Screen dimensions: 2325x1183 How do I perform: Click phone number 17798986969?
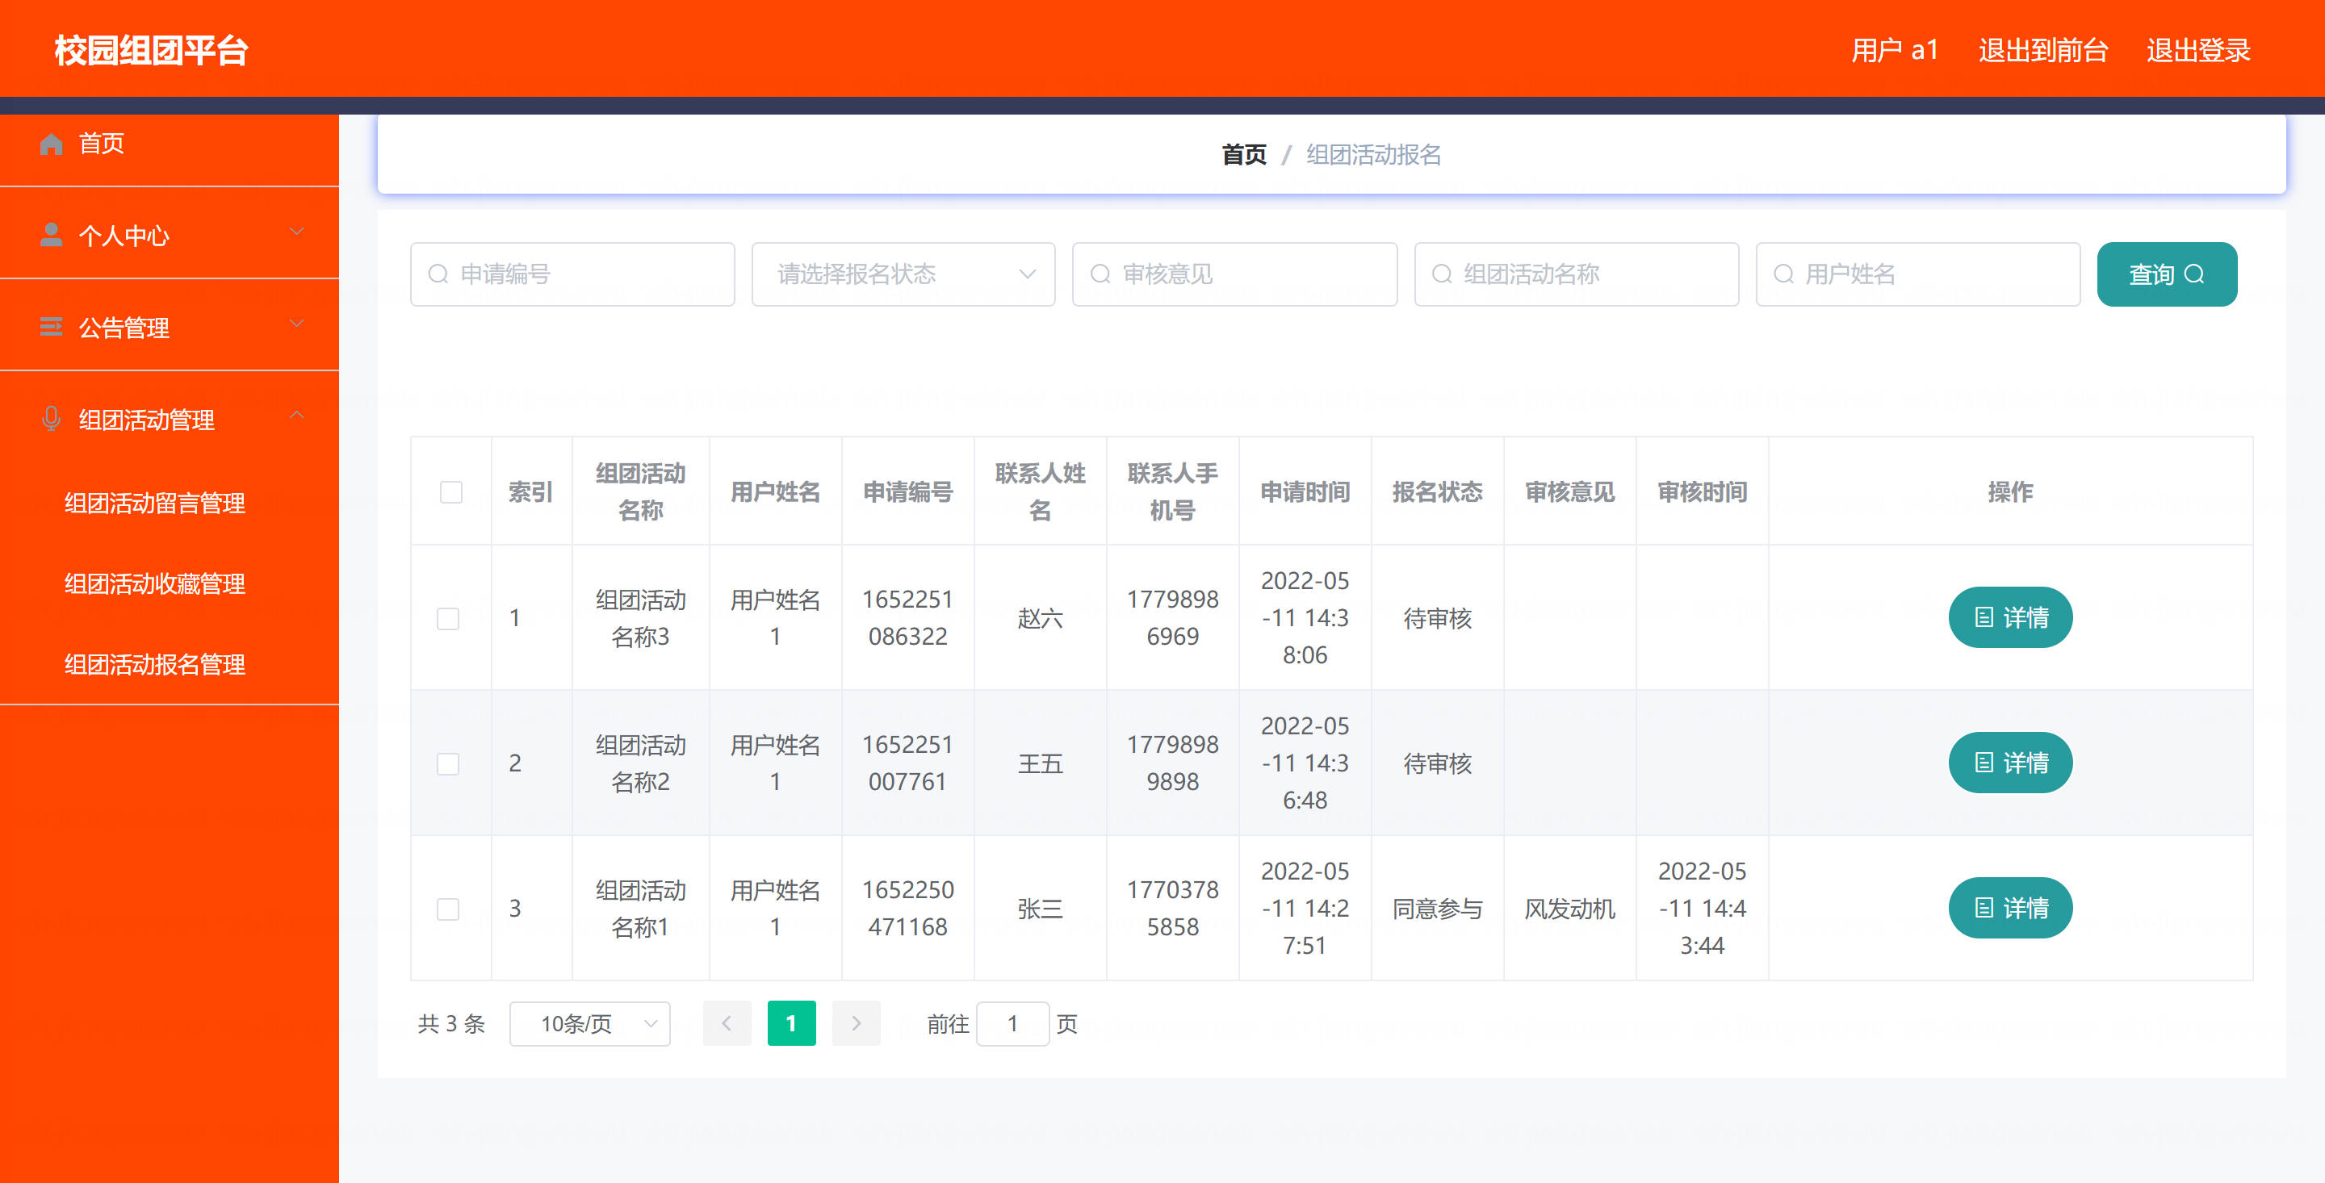point(1172,617)
